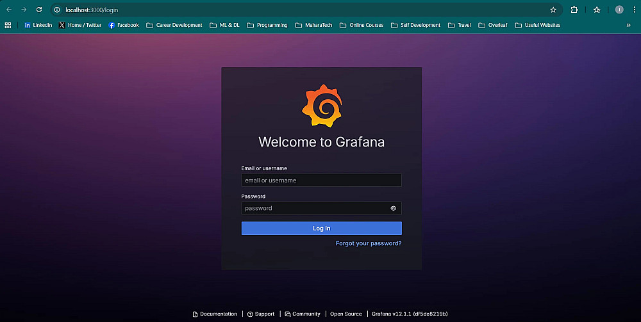The width and height of the screenshot is (641, 322).
Task: Expand the Overleaf bookmark folder
Action: (x=492, y=26)
